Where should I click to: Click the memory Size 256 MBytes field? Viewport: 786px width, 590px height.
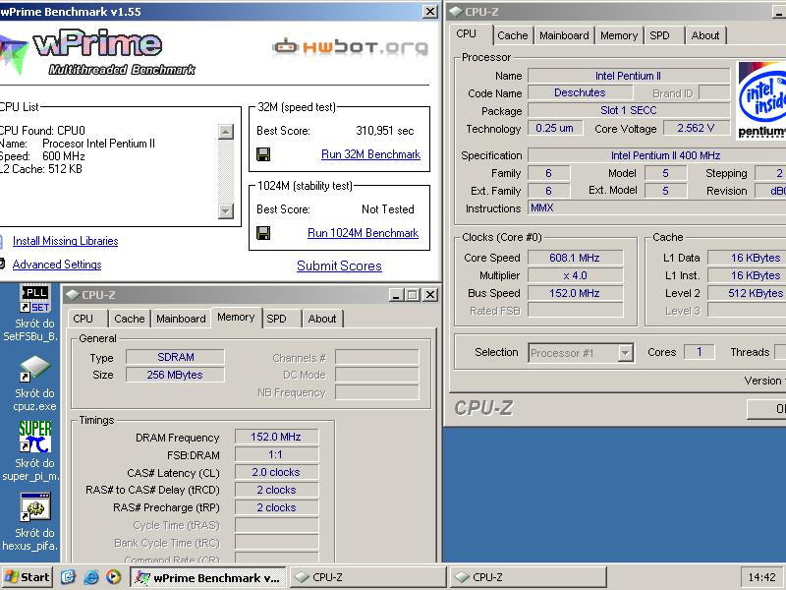175,375
